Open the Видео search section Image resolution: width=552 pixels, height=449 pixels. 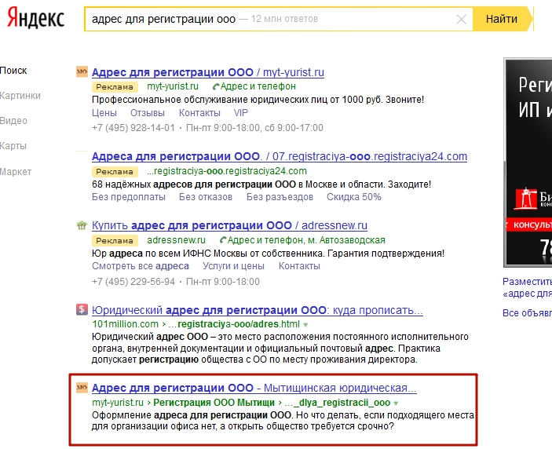pyautogui.click(x=14, y=121)
